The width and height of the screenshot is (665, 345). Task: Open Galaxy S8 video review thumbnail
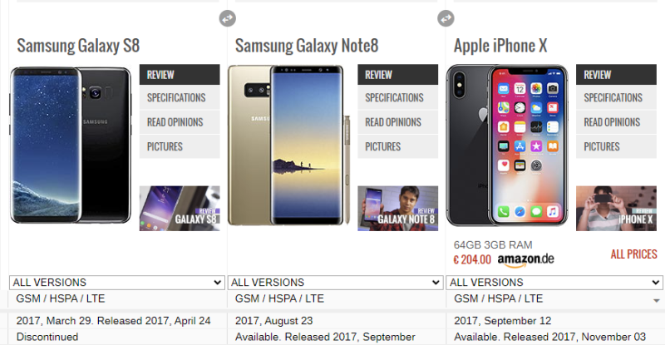coord(180,209)
